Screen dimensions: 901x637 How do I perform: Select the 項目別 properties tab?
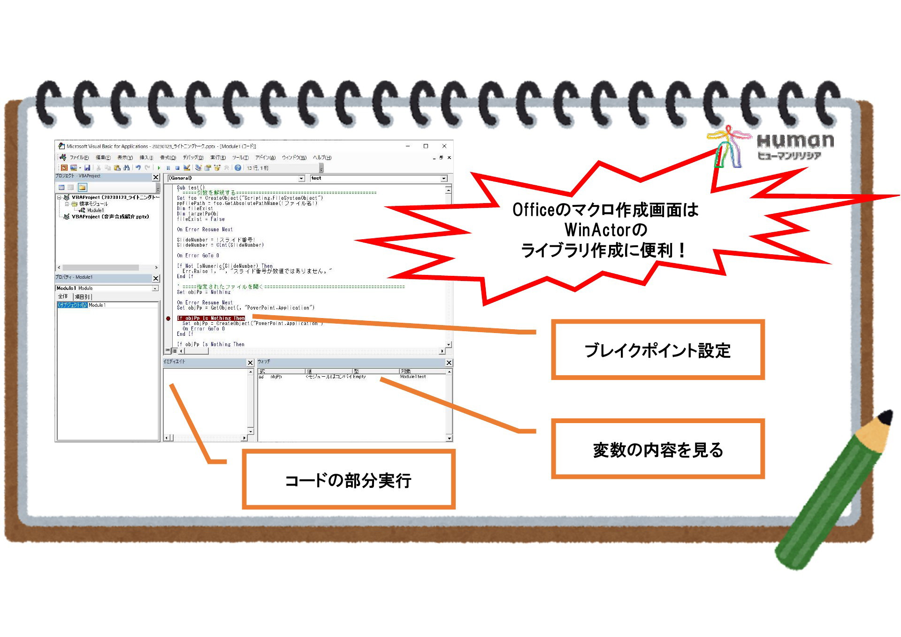[82, 297]
